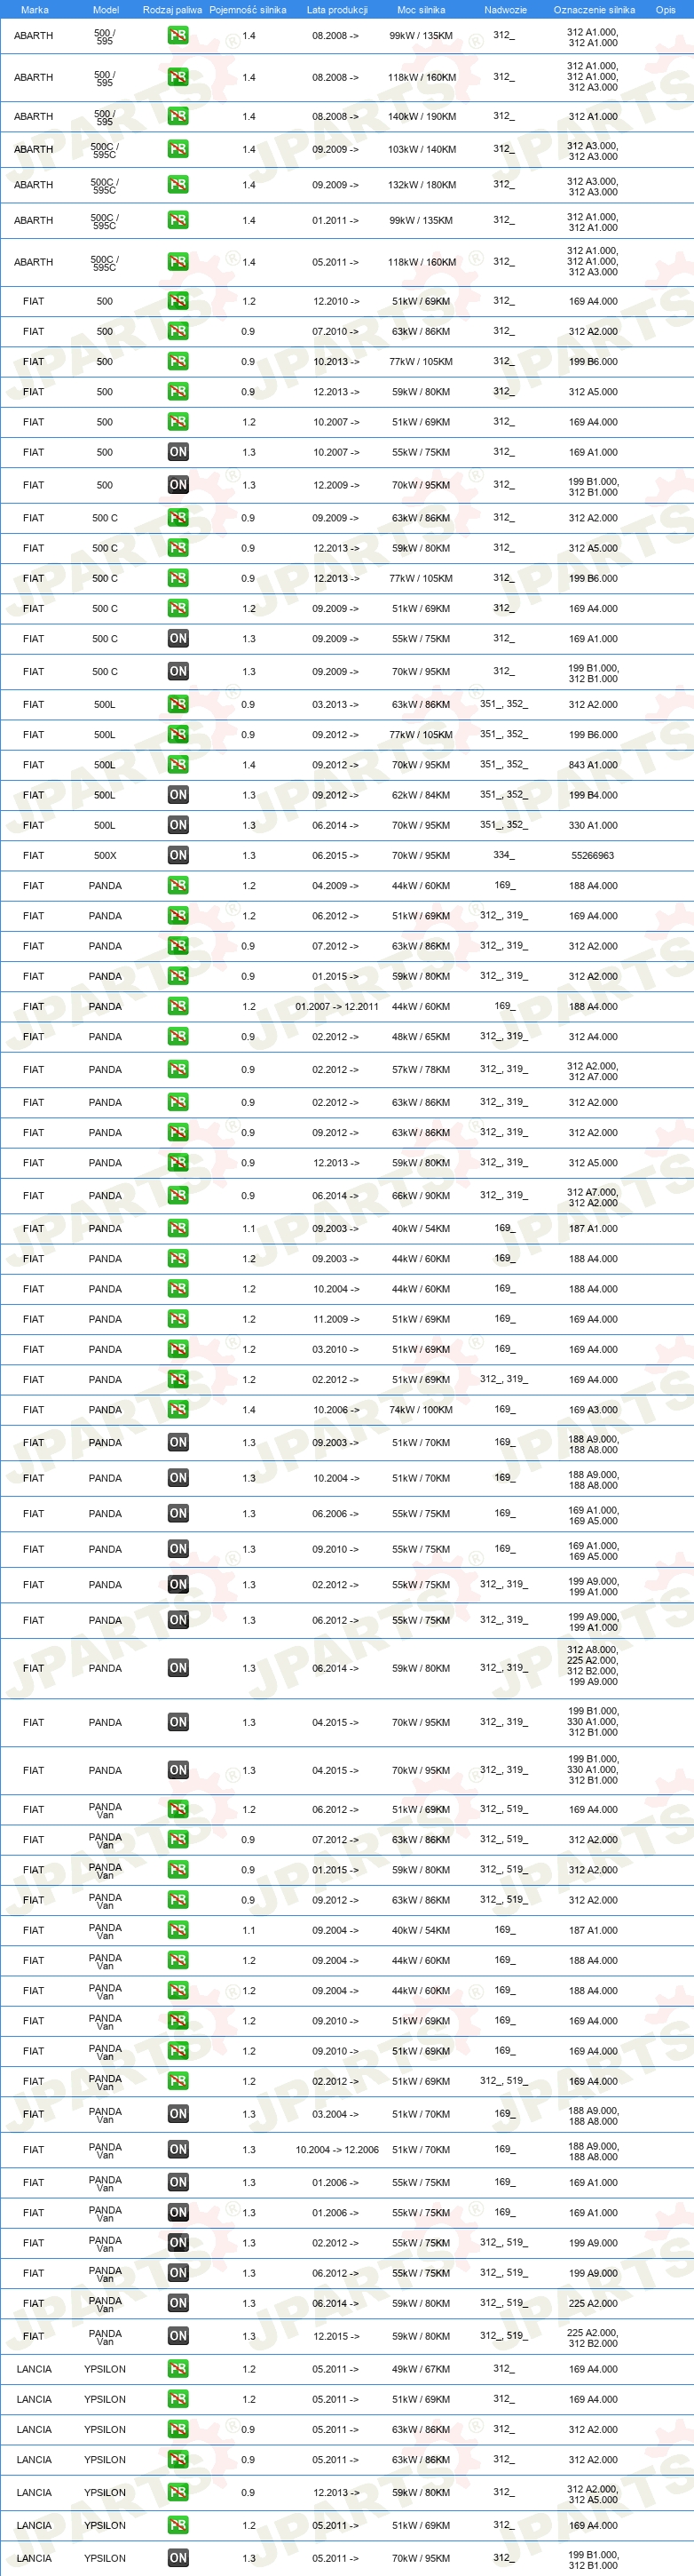Image resolution: width=694 pixels, height=2576 pixels.
Task: Click diesel ON icon in Lancia Ypsilon 1.3 row
Action: [177, 2558]
